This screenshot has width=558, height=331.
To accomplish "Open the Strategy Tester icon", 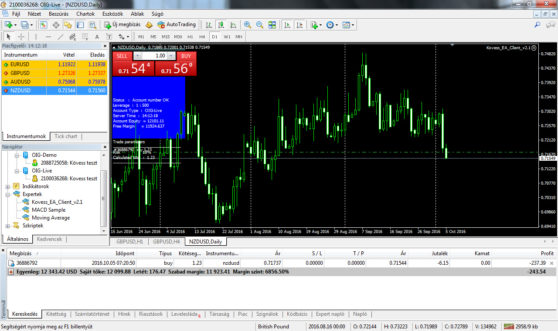I will point(92,25).
